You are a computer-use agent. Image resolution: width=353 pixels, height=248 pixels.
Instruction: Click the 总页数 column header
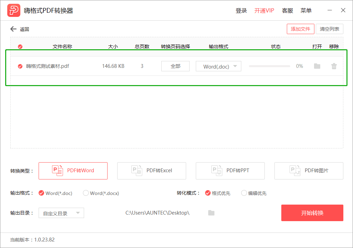pos(142,46)
